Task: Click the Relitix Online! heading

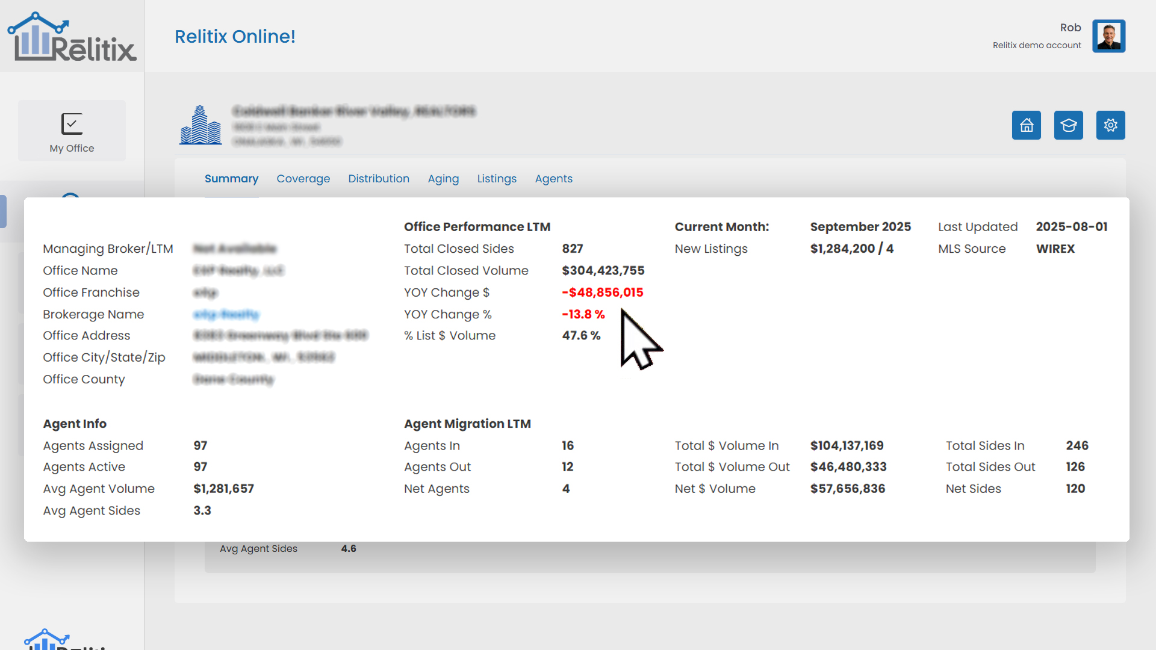Action: [x=235, y=37]
